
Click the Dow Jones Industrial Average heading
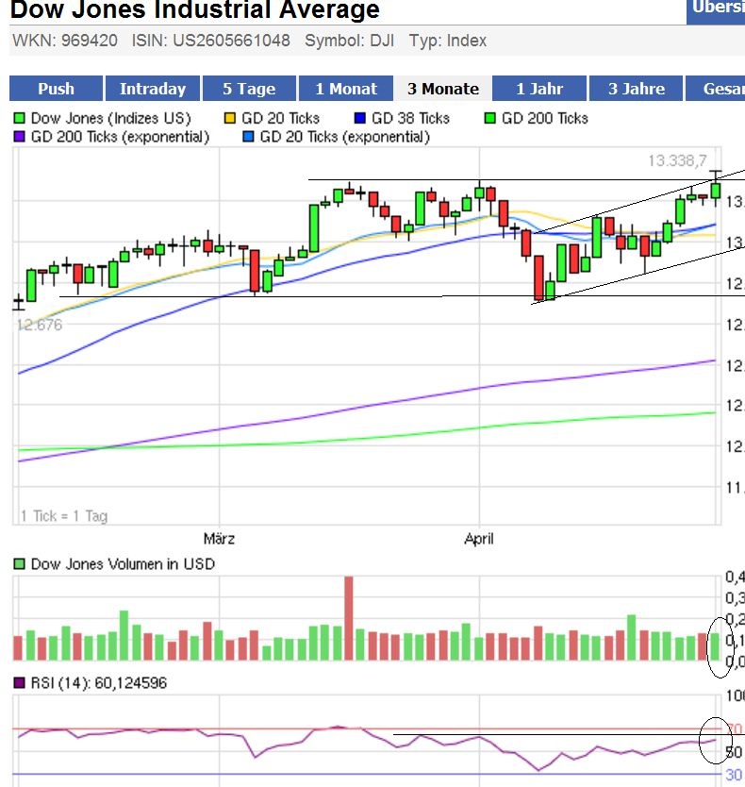tap(194, 9)
